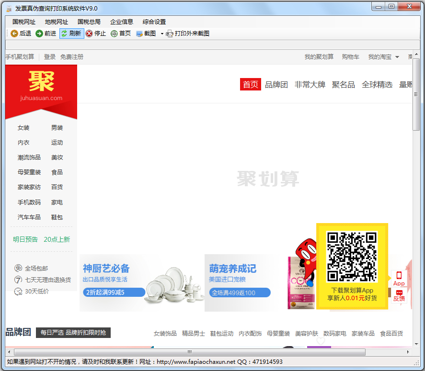The image size is (425, 371).
Task: Open the 女装 category
Action: click(23, 128)
